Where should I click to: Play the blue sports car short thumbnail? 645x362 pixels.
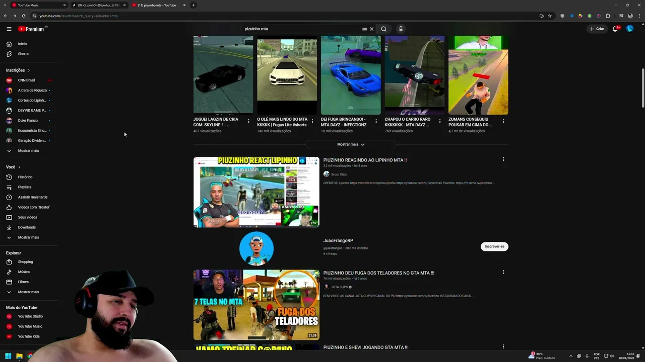coord(351,75)
